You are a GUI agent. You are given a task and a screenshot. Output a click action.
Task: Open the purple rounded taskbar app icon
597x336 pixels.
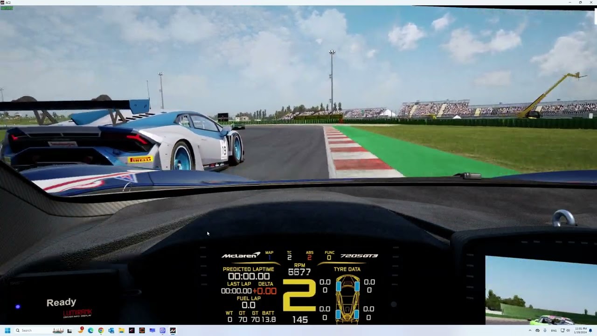[162, 330]
